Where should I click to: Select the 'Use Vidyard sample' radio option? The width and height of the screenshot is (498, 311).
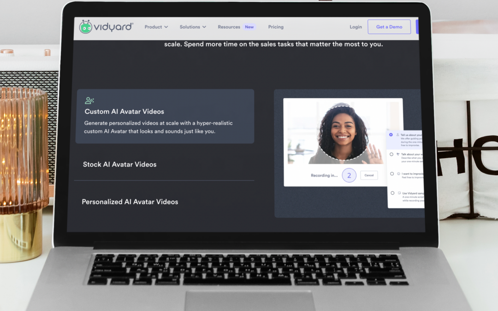[392, 193]
